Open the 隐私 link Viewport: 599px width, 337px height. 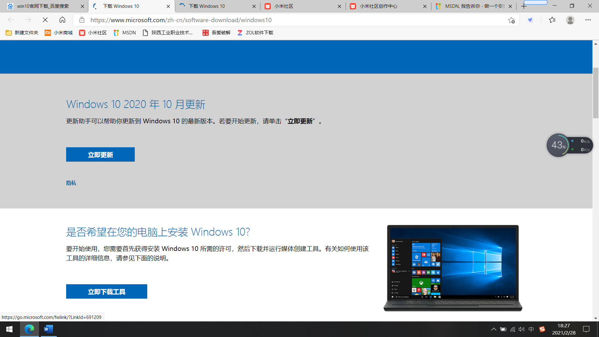tap(71, 183)
